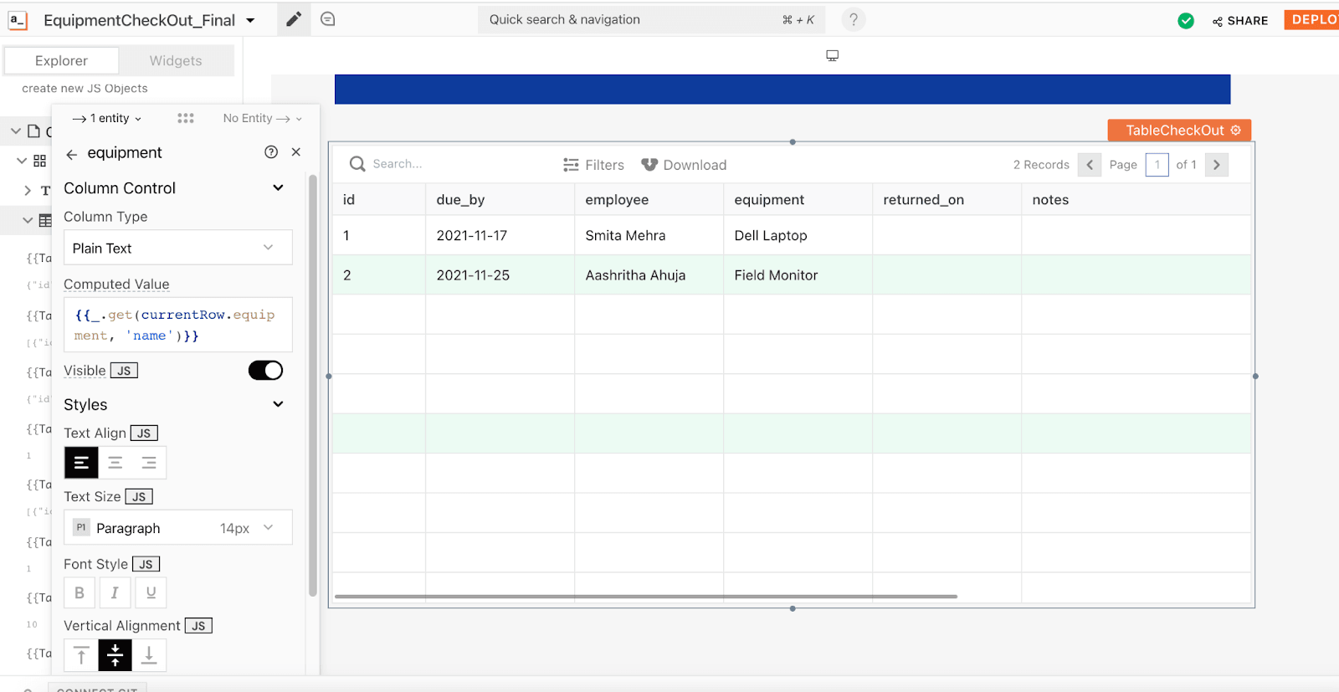The height and width of the screenshot is (692, 1339).
Task: Close the equipment property pane
Action: point(295,151)
